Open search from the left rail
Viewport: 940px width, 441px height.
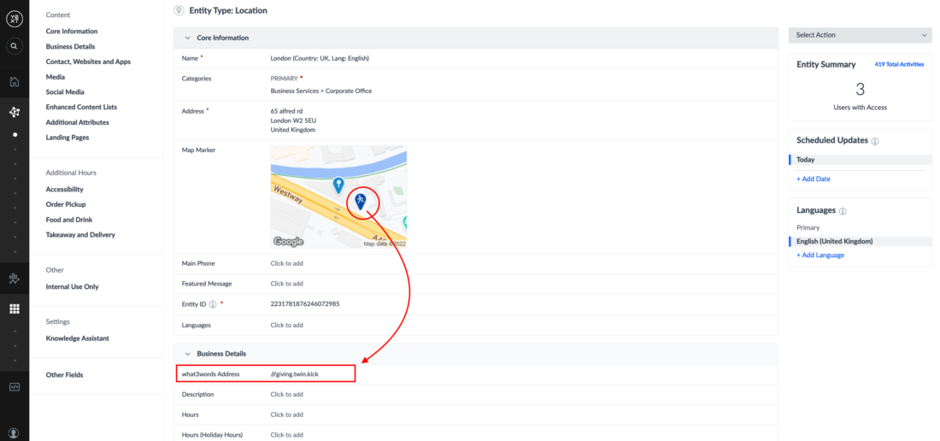point(15,45)
